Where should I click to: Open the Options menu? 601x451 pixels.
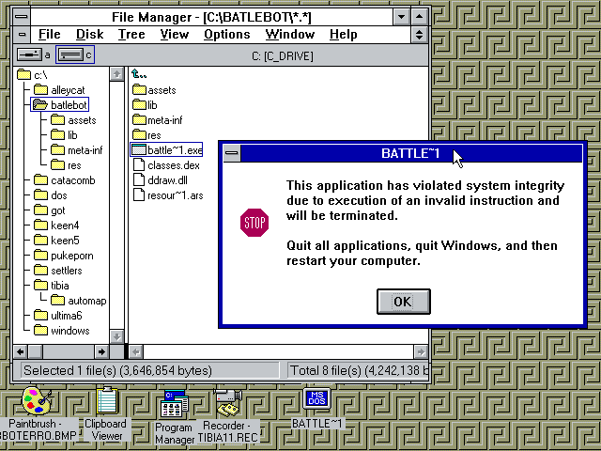click(x=226, y=35)
